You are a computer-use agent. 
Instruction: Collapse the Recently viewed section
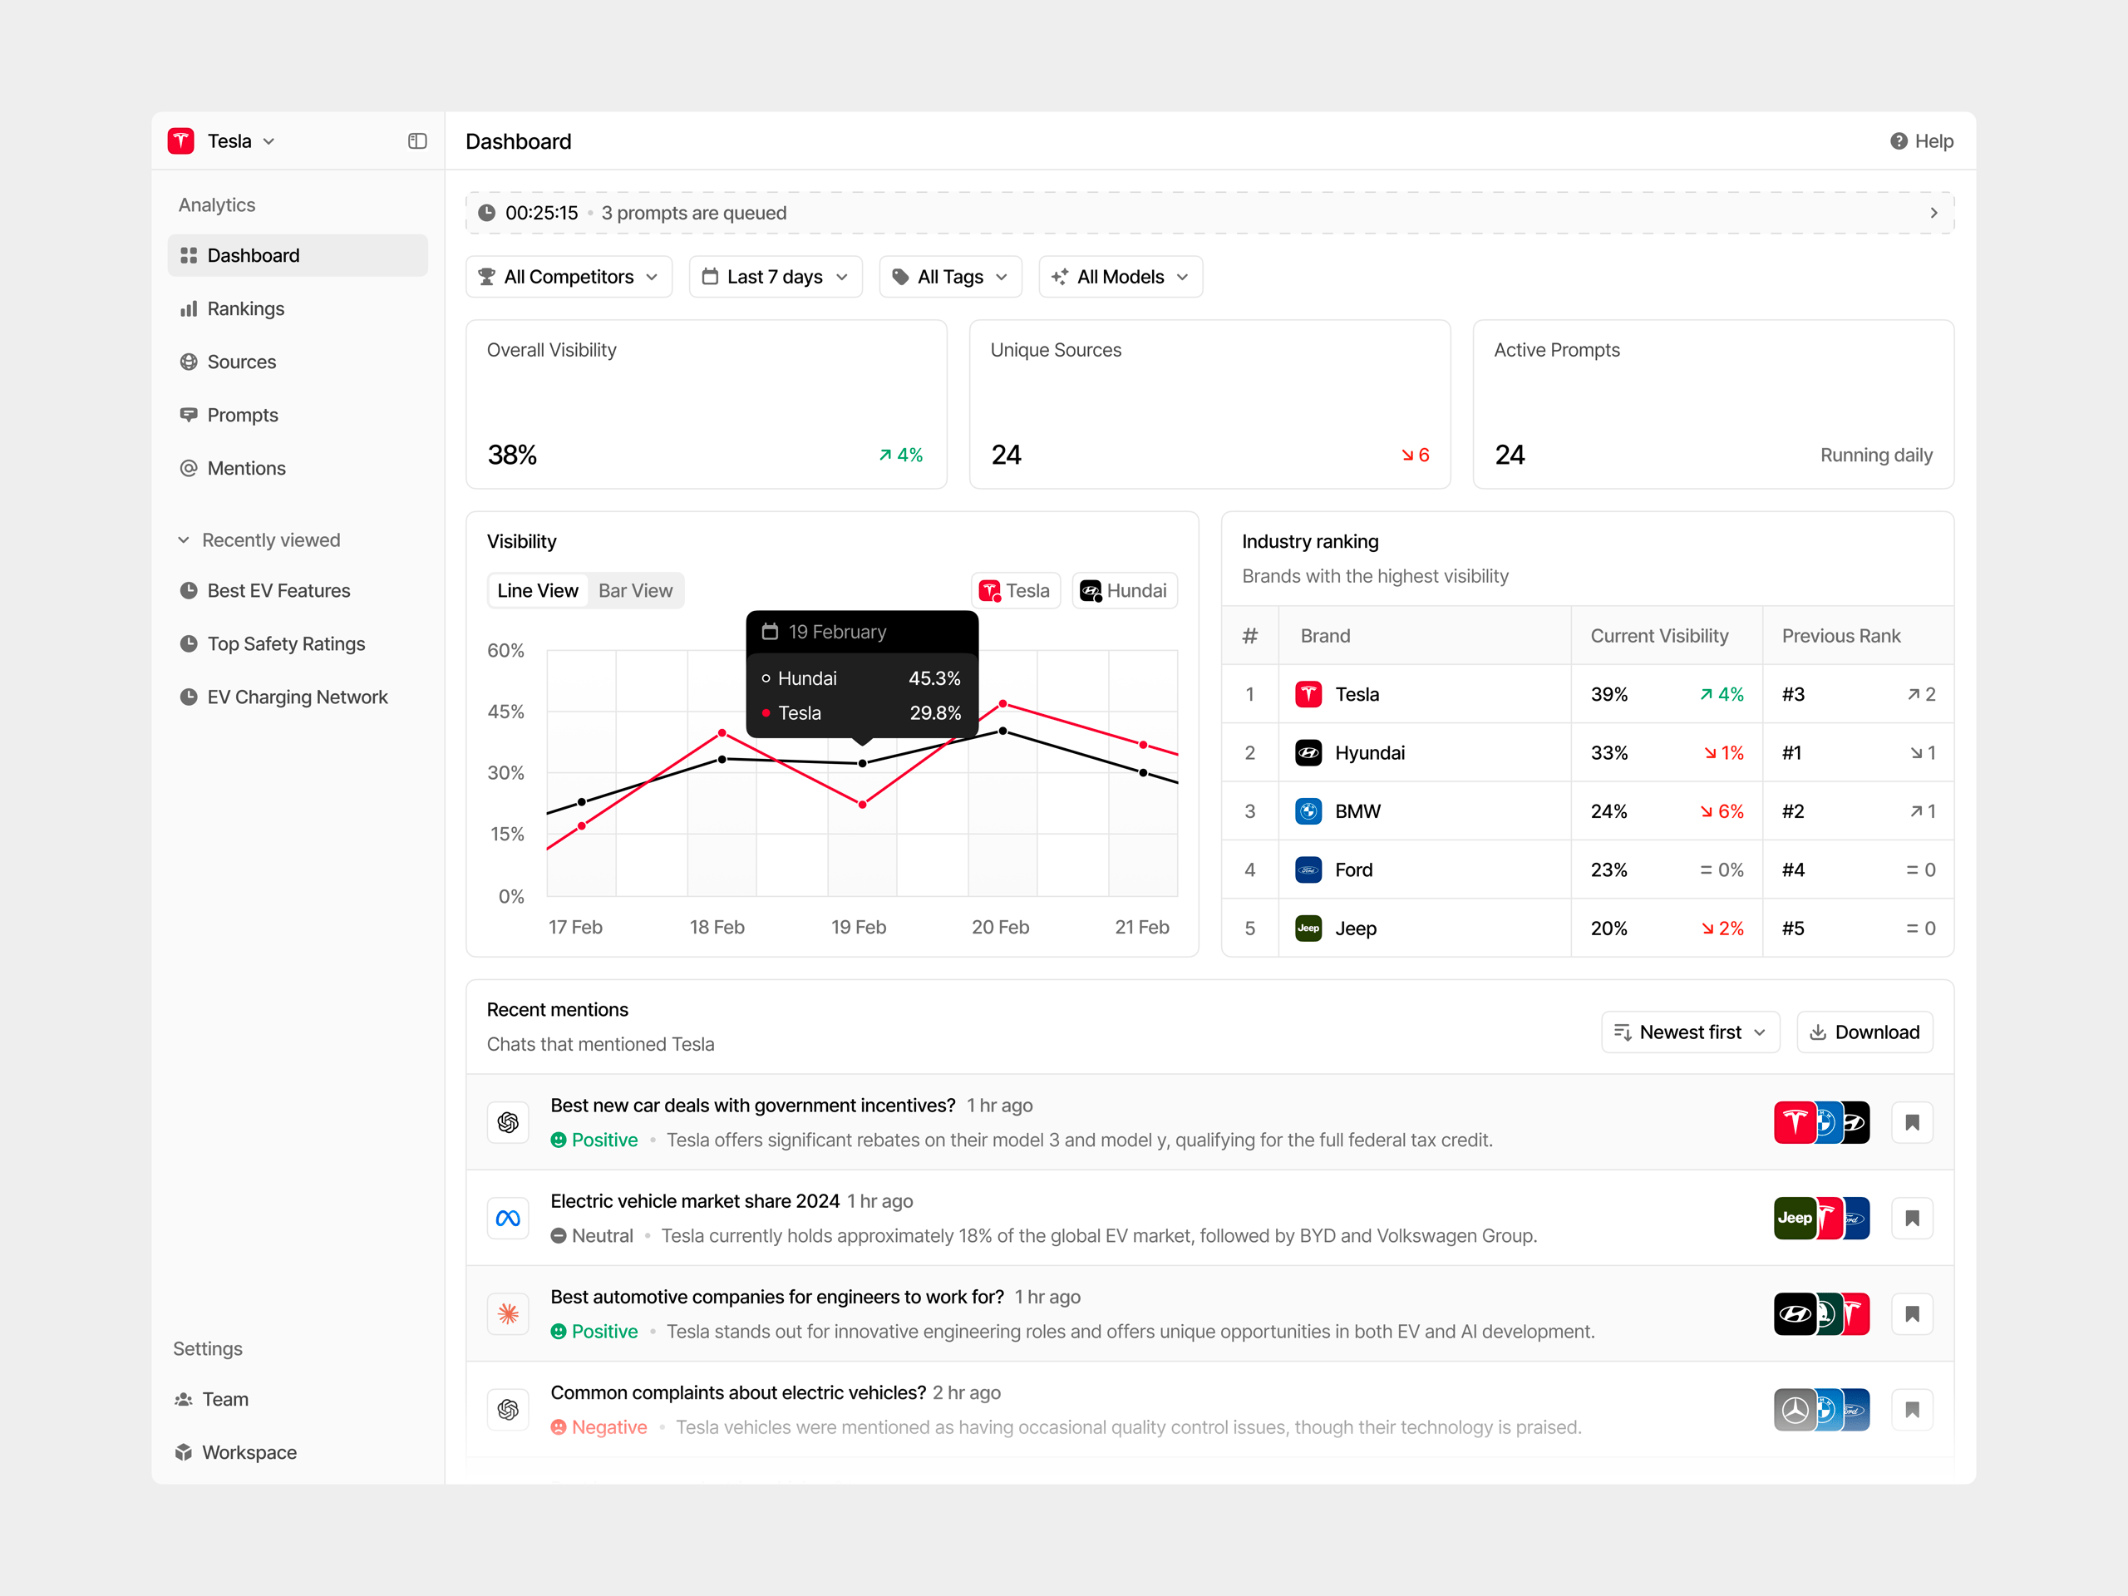[259, 539]
